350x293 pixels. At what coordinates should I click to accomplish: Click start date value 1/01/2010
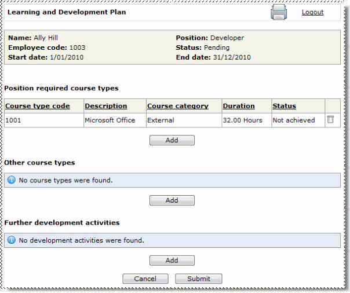[x=67, y=57]
